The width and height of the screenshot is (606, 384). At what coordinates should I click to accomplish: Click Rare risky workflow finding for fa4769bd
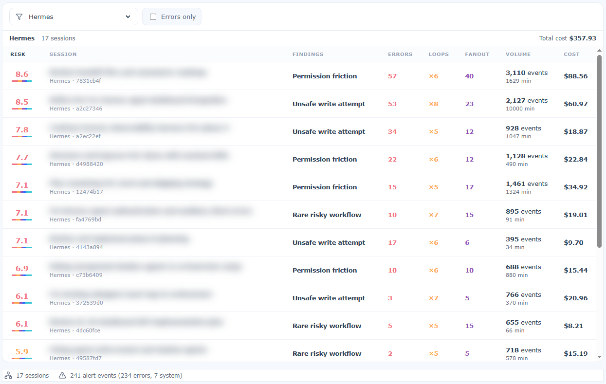(x=327, y=215)
